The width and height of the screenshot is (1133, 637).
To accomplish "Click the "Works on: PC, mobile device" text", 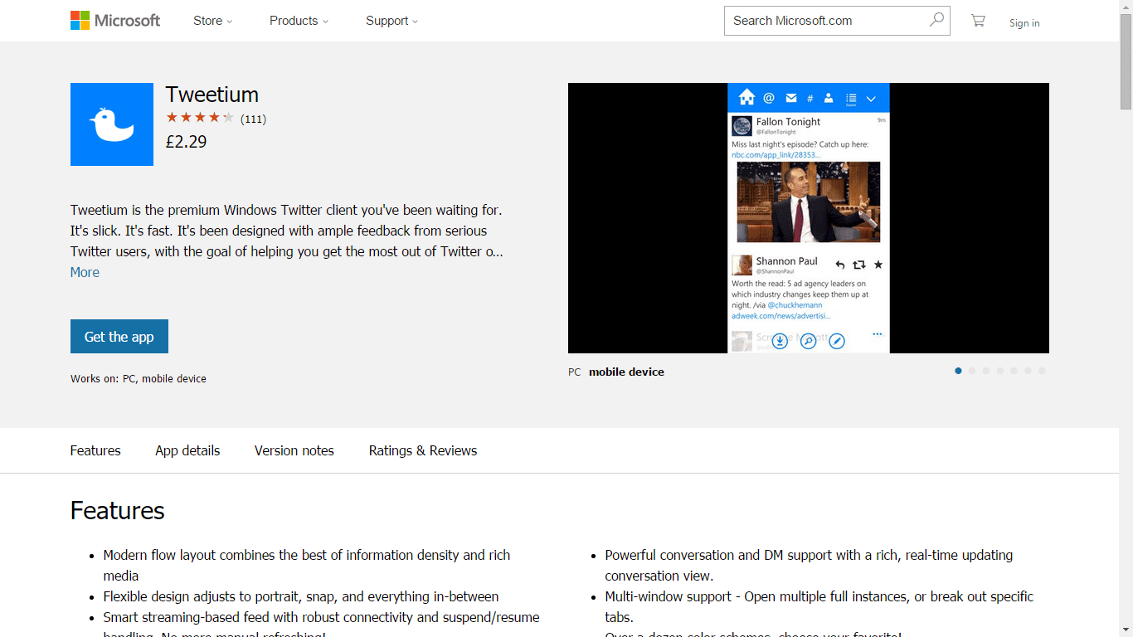I will click(x=139, y=378).
